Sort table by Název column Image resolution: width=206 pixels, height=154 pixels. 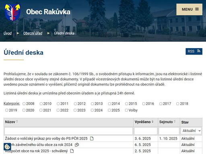click(11, 122)
